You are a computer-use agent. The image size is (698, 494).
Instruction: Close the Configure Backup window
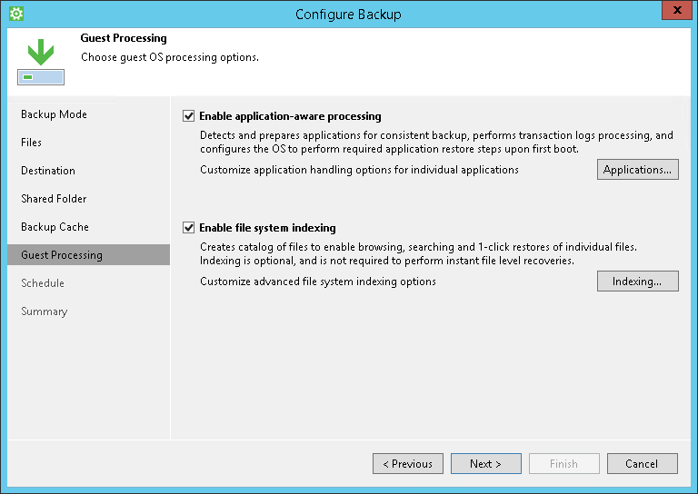click(x=673, y=13)
